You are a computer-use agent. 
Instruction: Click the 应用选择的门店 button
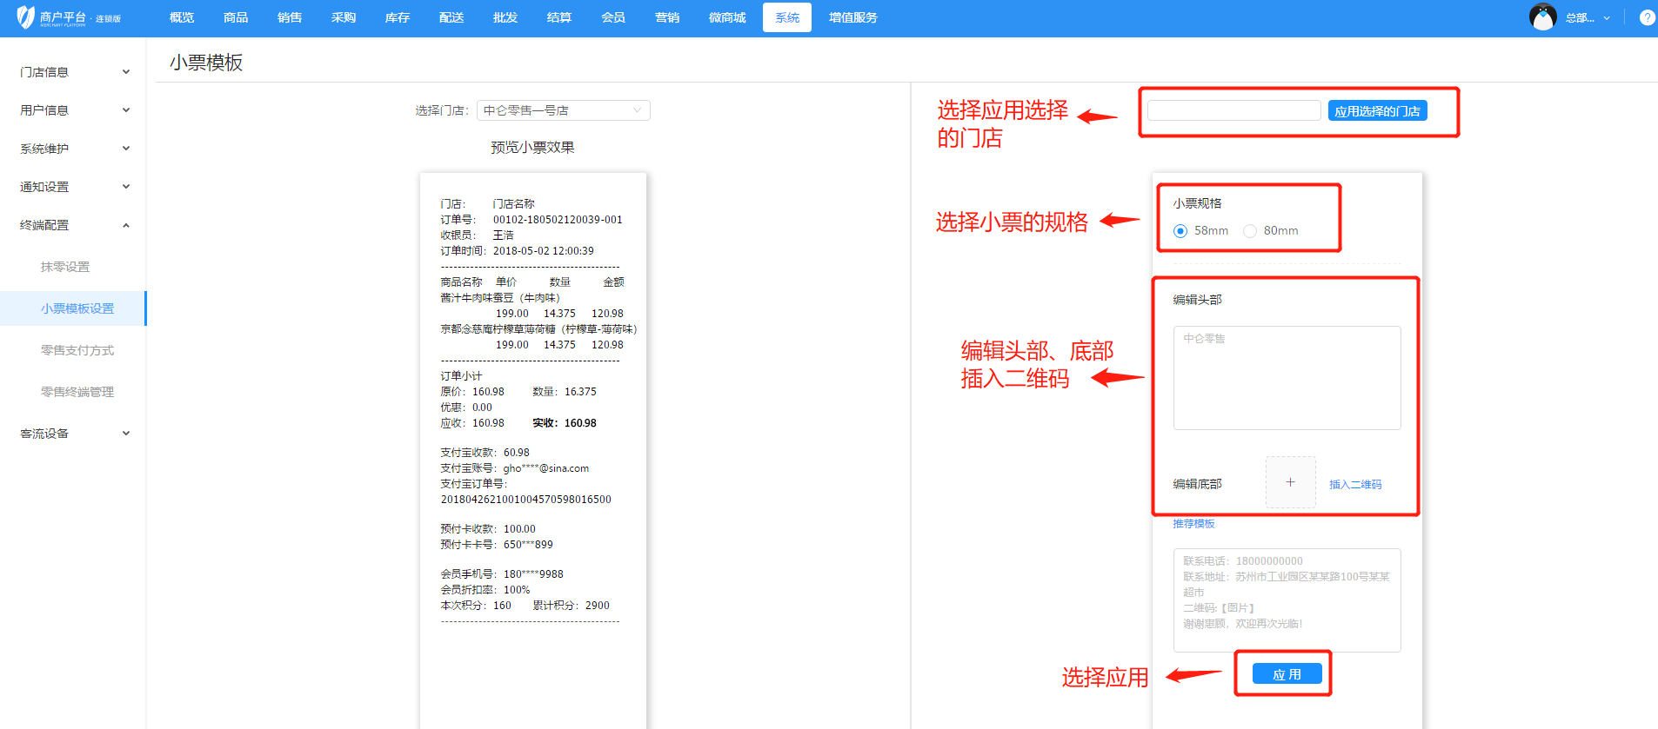click(1377, 111)
